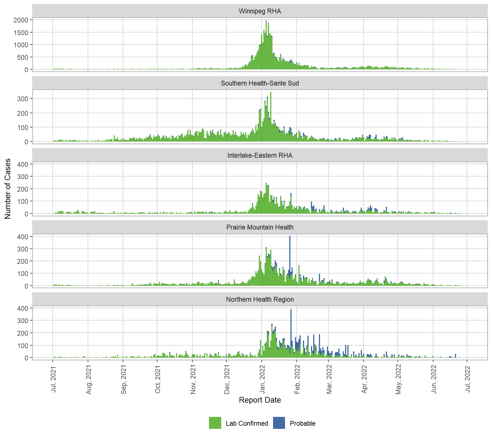The height and width of the screenshot is (438, 492).
Task: Select the Probable legend label text
Action: 302,423
